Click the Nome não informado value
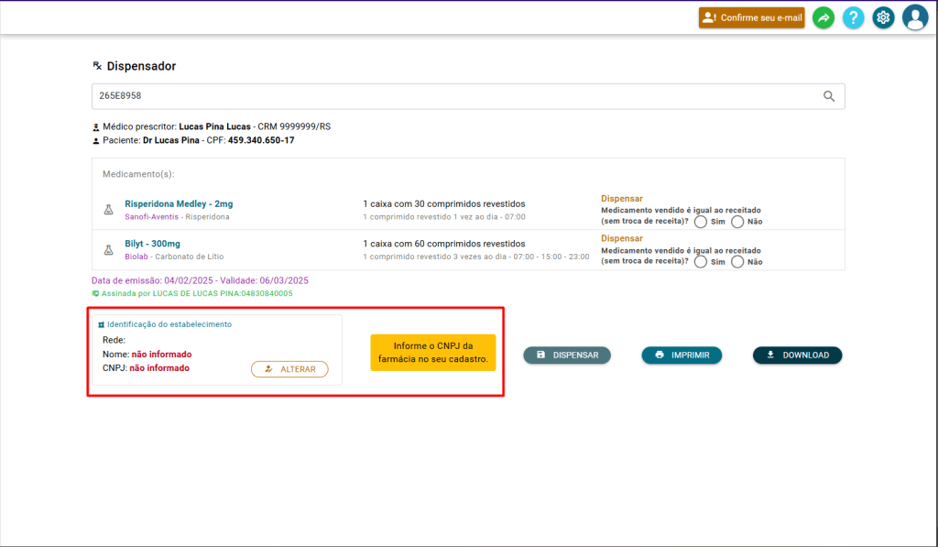This screenshot has width=938, height=547. coord(161,355)
